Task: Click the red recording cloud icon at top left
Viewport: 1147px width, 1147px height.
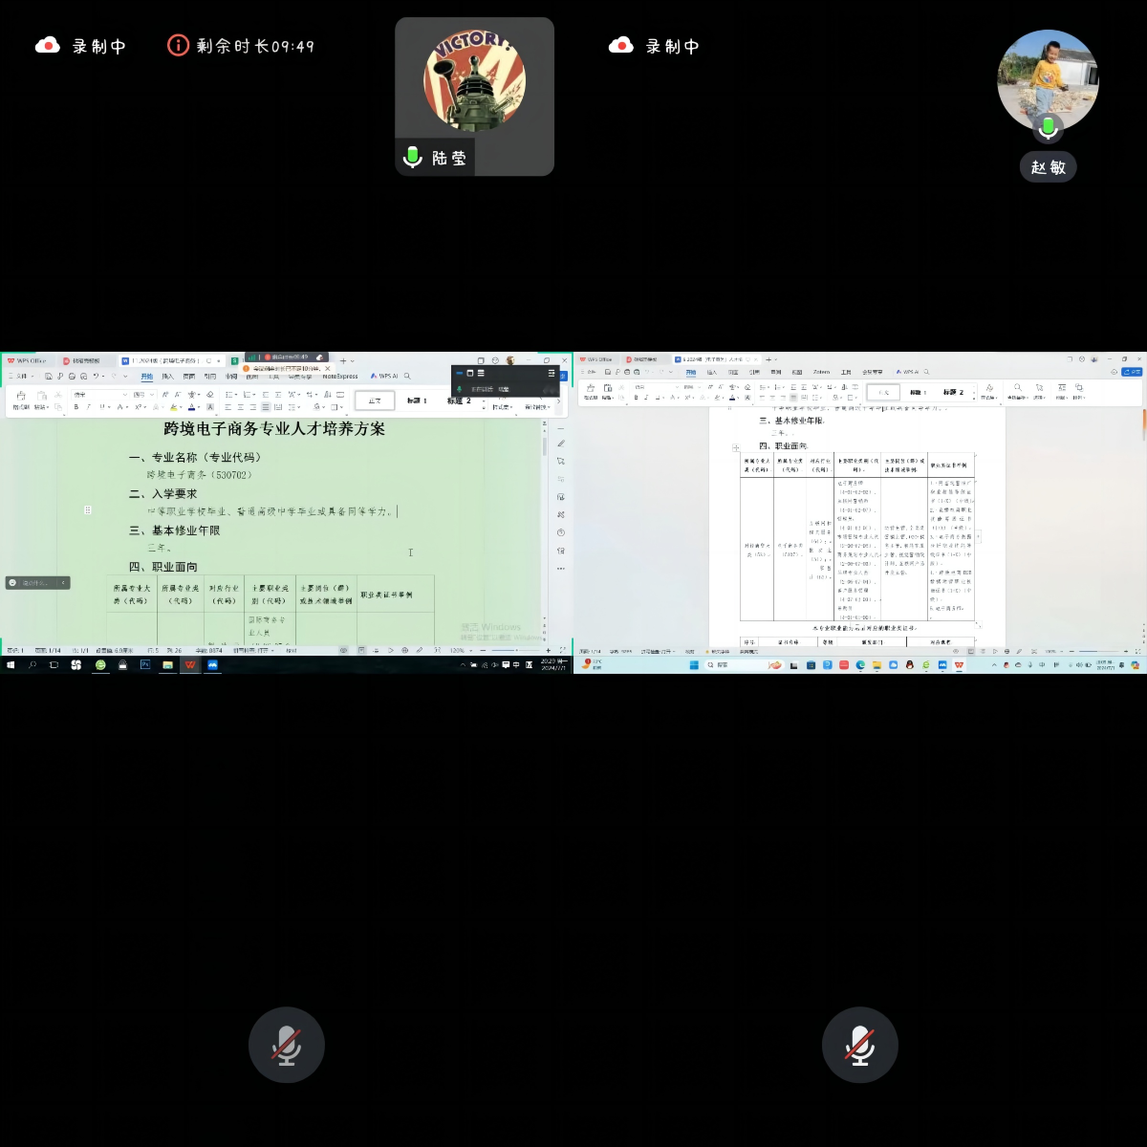Action: click(x=48, y=46)
